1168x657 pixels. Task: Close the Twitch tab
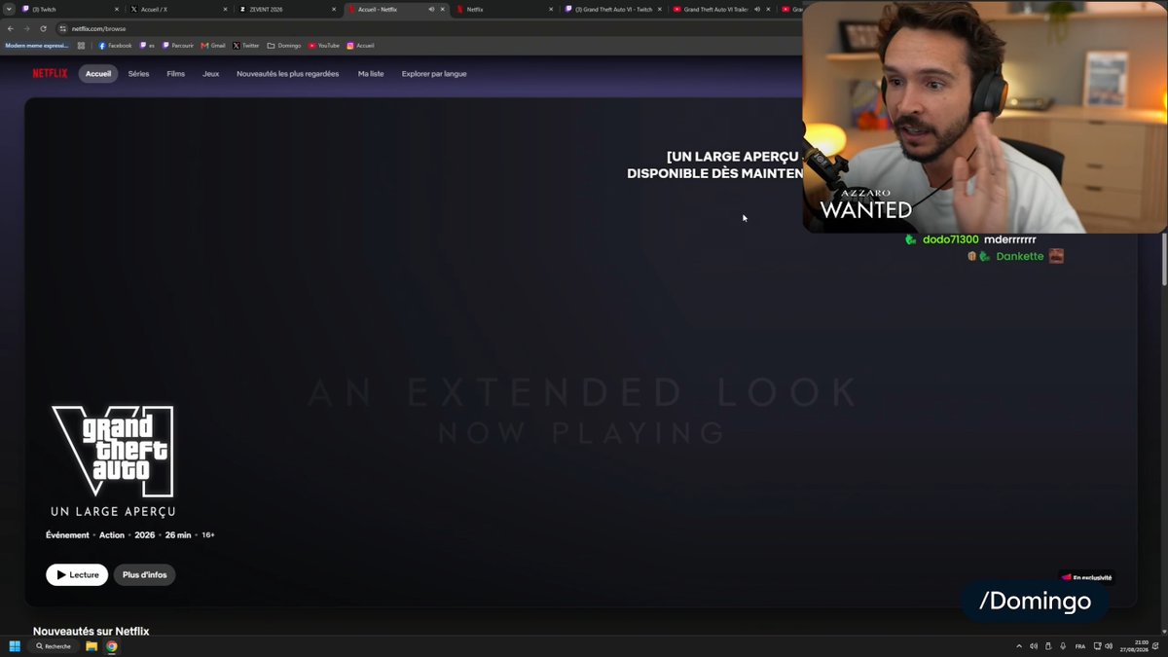coord(117,9)
